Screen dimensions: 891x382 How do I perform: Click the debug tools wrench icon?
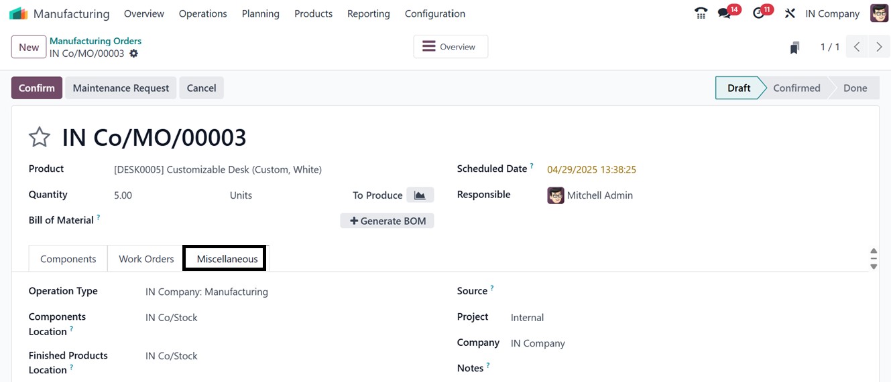[790, 13]
